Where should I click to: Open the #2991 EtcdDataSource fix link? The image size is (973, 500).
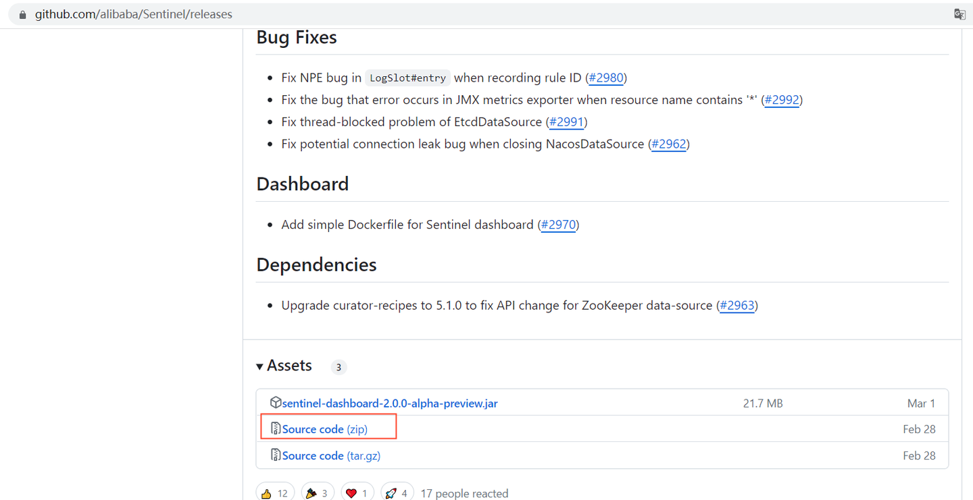[x=566, y=122]
